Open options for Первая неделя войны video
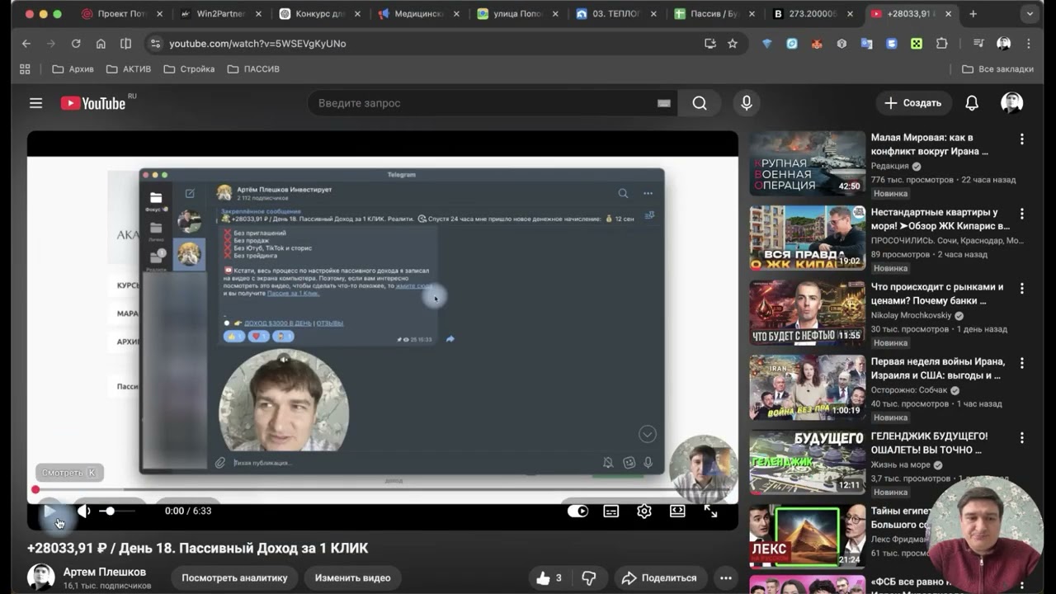This screenshot has height=594, width=1056. [1022, 363]
